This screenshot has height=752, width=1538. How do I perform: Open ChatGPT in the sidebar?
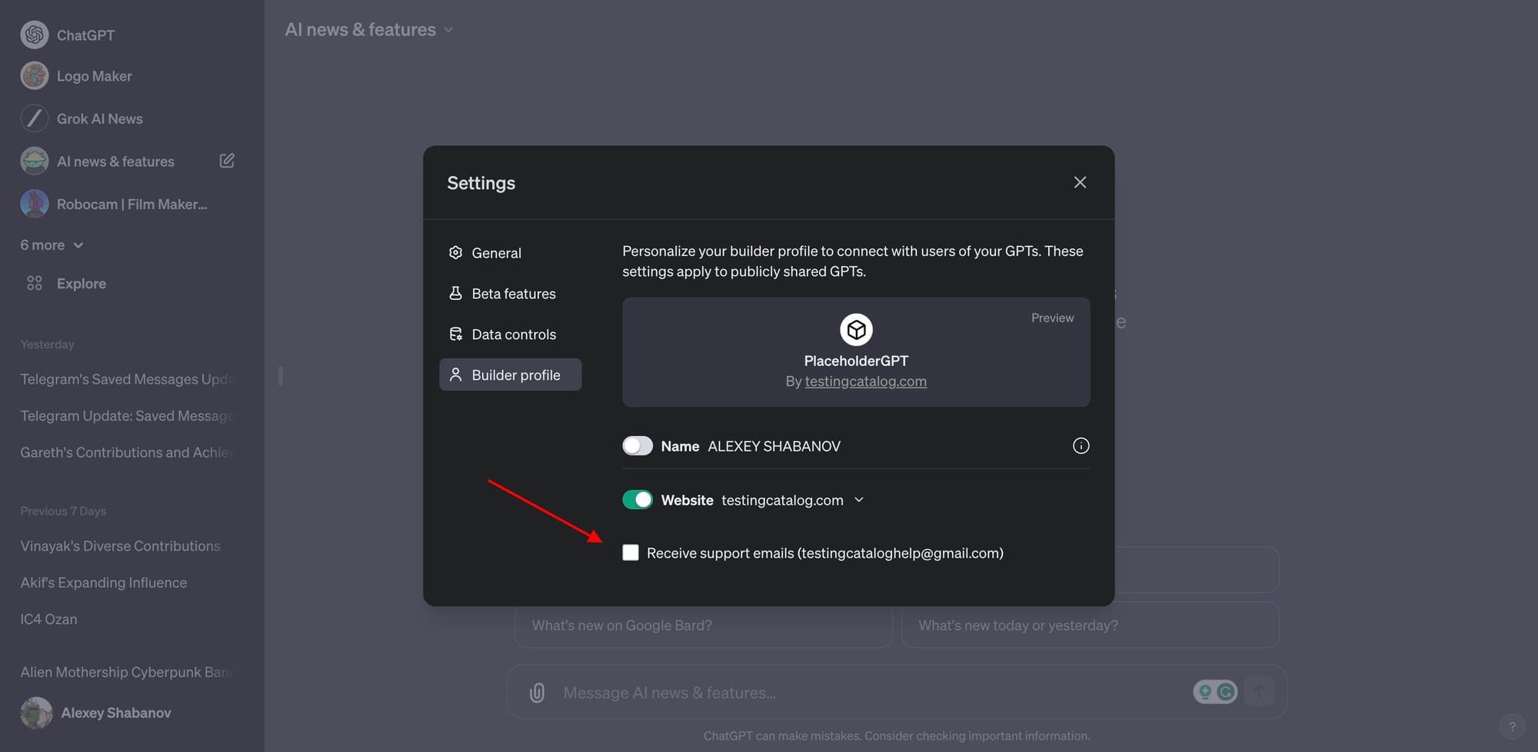coord(85,35)
